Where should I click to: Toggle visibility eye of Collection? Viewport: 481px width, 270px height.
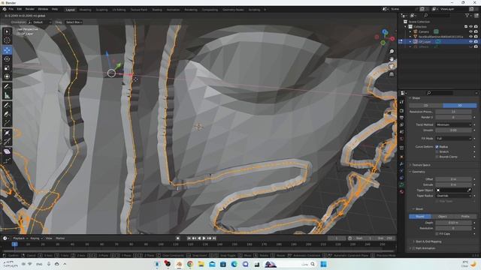pos(471,27)
